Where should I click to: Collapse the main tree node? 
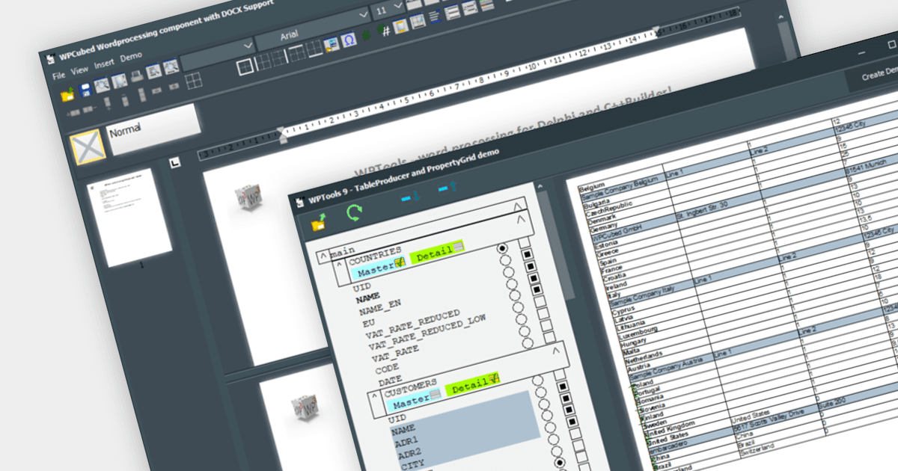(x=324, y=254)
